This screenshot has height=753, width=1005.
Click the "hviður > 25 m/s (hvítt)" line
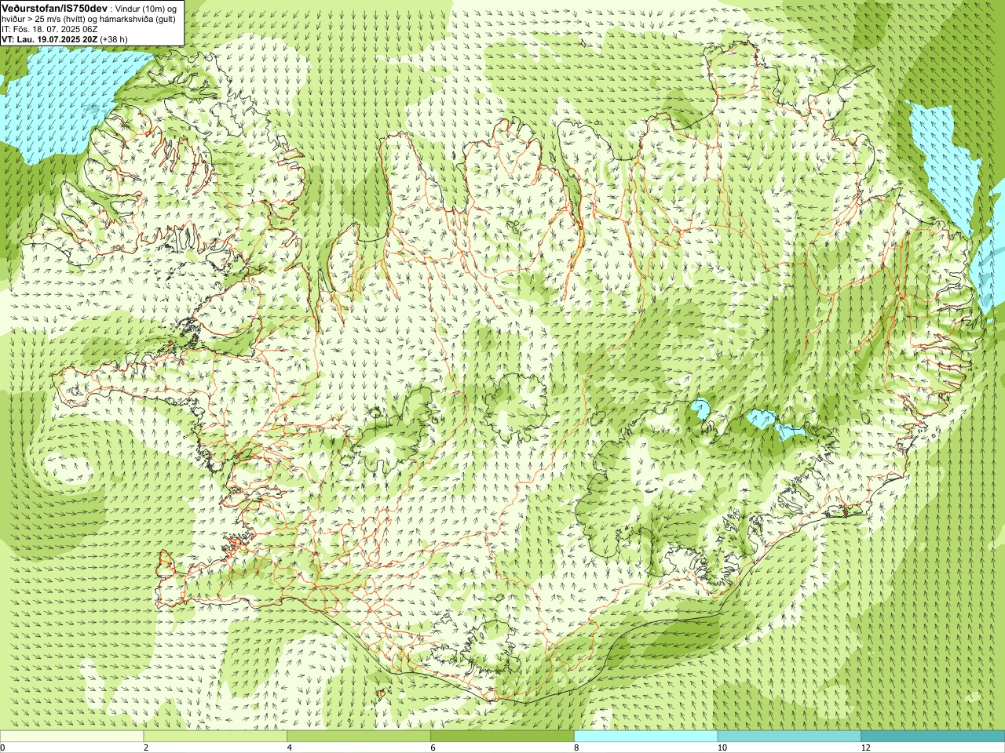point(45,19)
